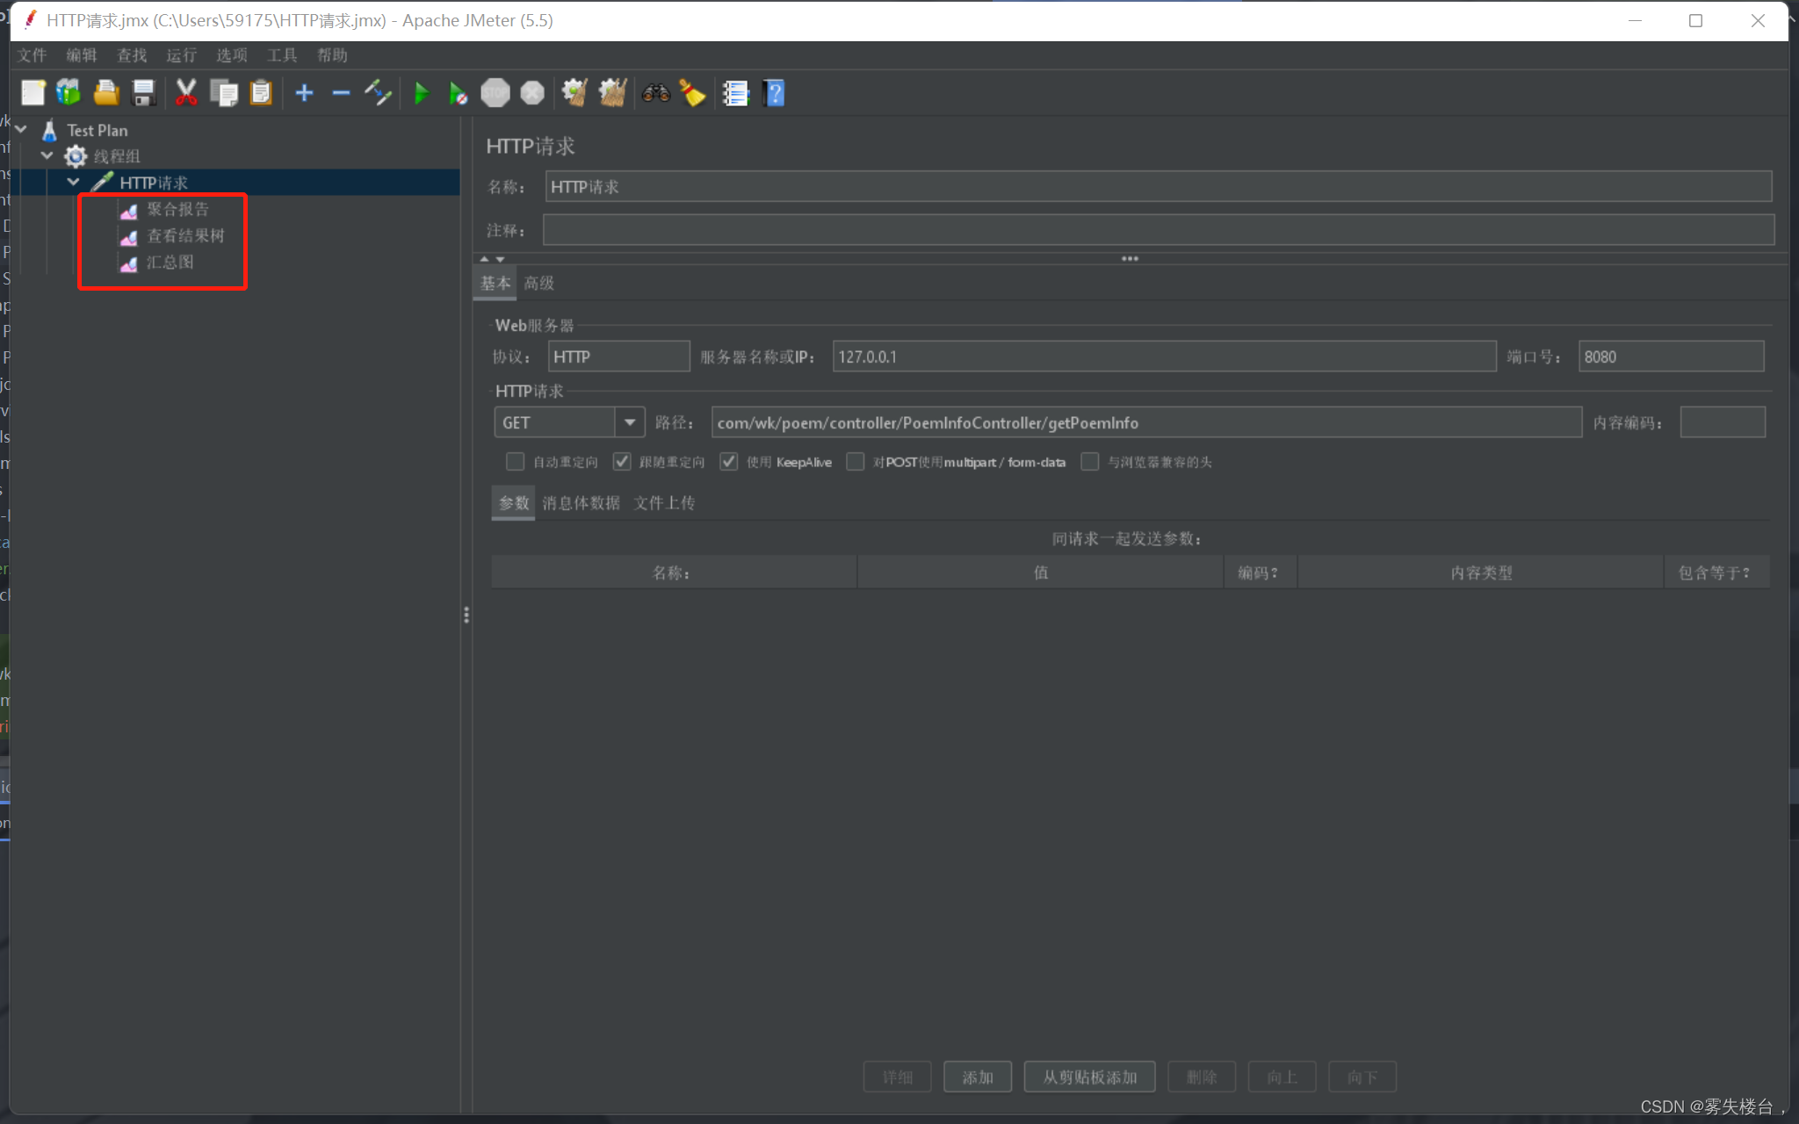Toggle 跟随重定向 checkbox
The height and width of the screenshot is (1124, 1799).
pos(622,462)
